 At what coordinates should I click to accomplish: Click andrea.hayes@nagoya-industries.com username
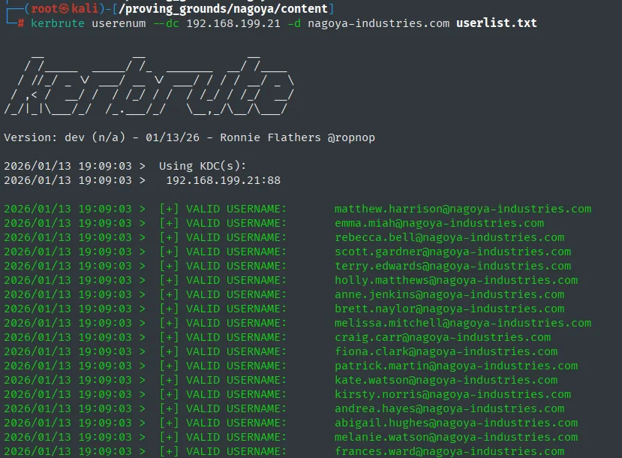[x=449, y=408]
